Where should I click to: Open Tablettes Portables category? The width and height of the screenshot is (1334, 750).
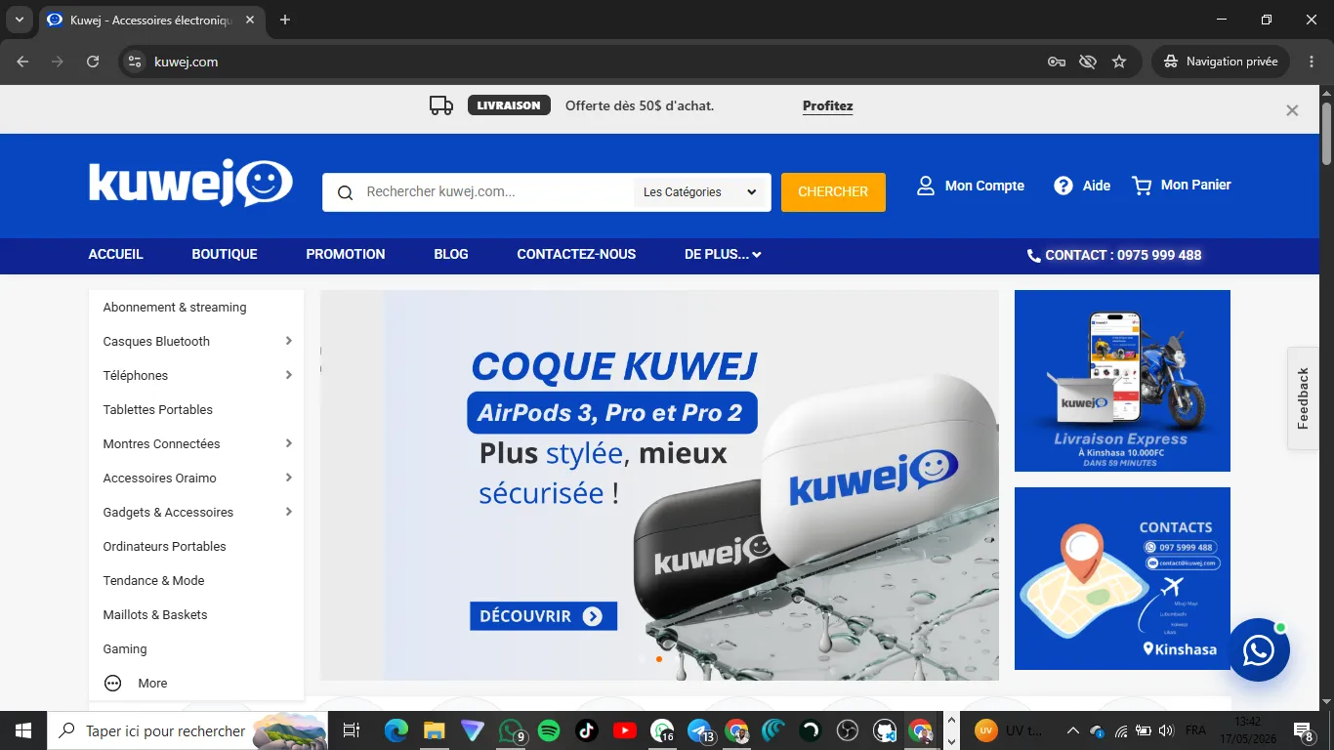point(158,410)
